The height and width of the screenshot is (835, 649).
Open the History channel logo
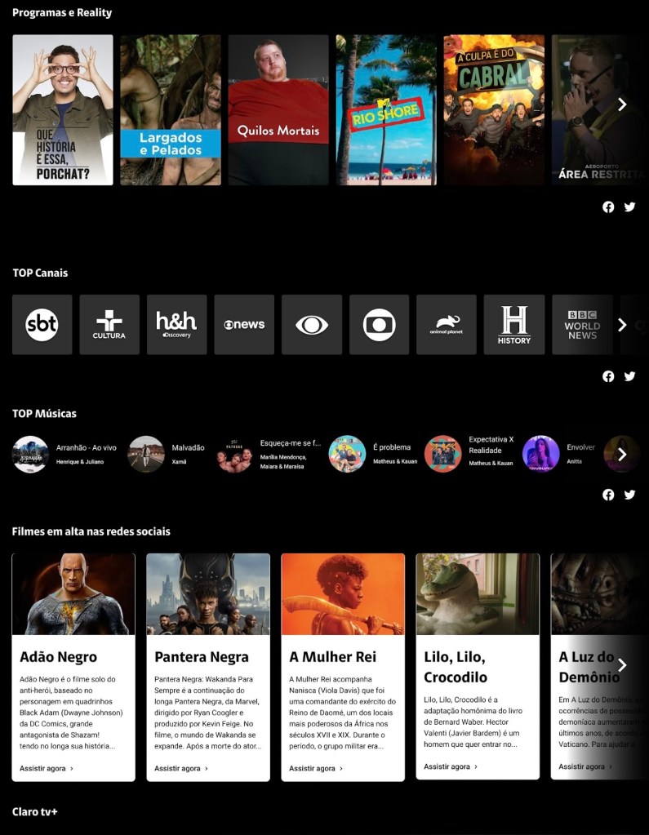click(x=513, y=325)
